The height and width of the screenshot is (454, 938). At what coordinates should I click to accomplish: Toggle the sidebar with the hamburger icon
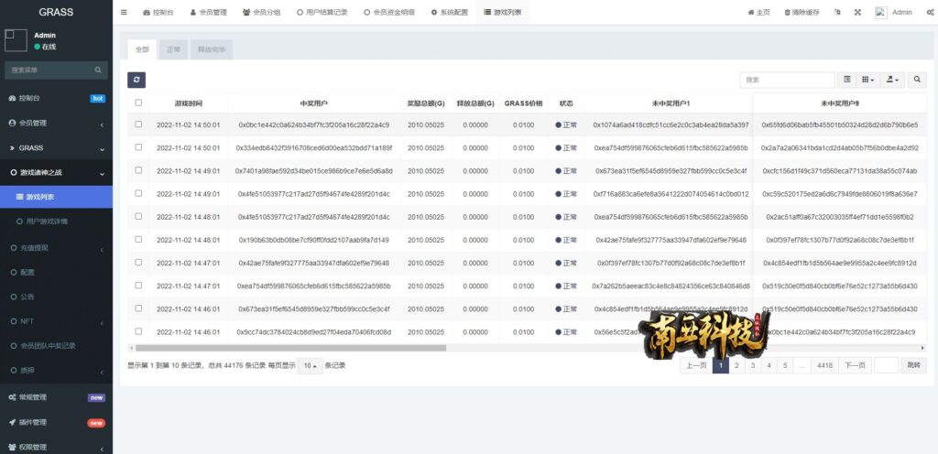click(124, 12)
